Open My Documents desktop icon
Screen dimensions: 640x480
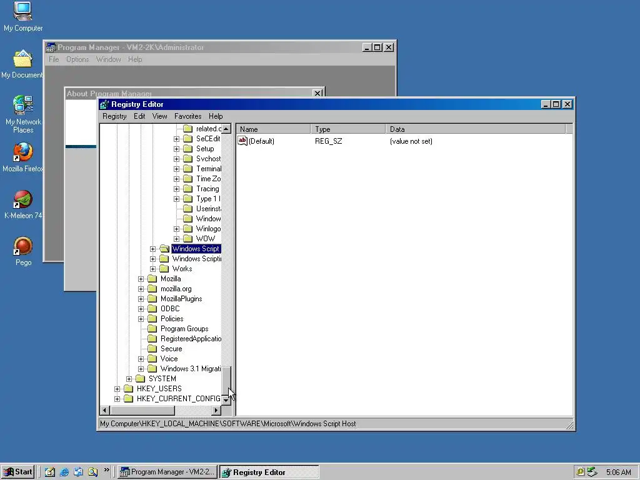coord(23,58)
